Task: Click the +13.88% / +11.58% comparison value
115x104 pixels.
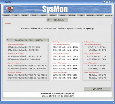Action: tap(97, 59)
